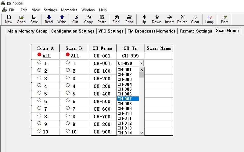Click the dropdown list scrollbar thumb
The image size is (244, 152).
pos(142,75)
